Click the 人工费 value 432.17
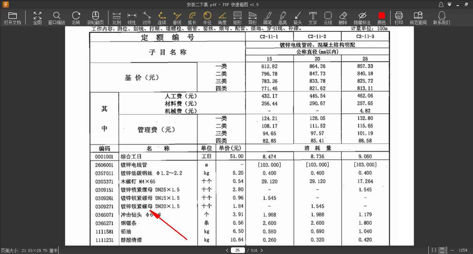 [269, 96]
